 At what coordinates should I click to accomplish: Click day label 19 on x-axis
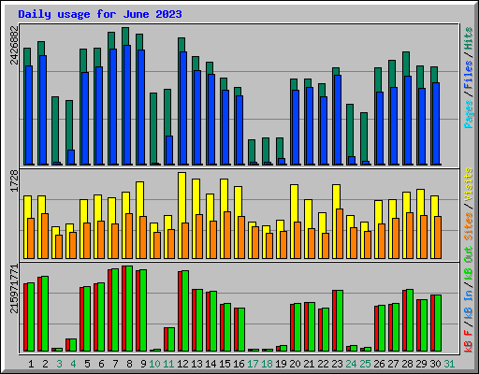pyautogui.click(x=281, y=364)
